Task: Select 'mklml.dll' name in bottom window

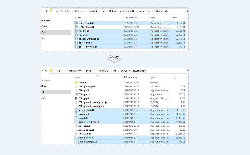Action: click(83, 118)
